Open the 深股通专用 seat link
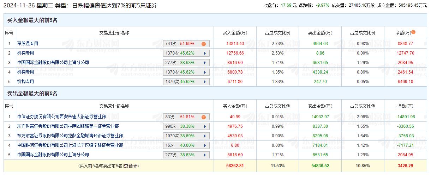The image size is (431, 176). pyautogui.click(x=28, y=44)
